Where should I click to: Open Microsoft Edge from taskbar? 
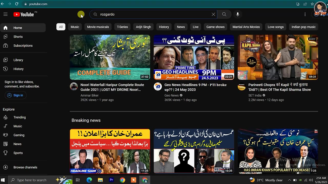coord(89,180)
